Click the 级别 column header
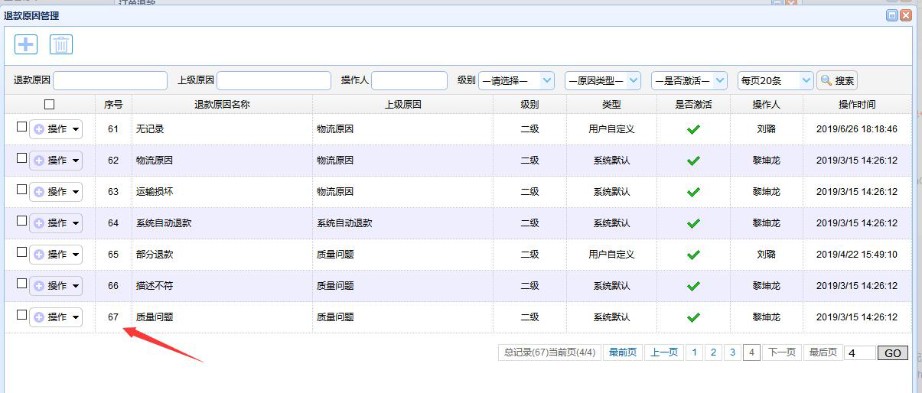This screenshot has width=922, height=393. (529, 104)
